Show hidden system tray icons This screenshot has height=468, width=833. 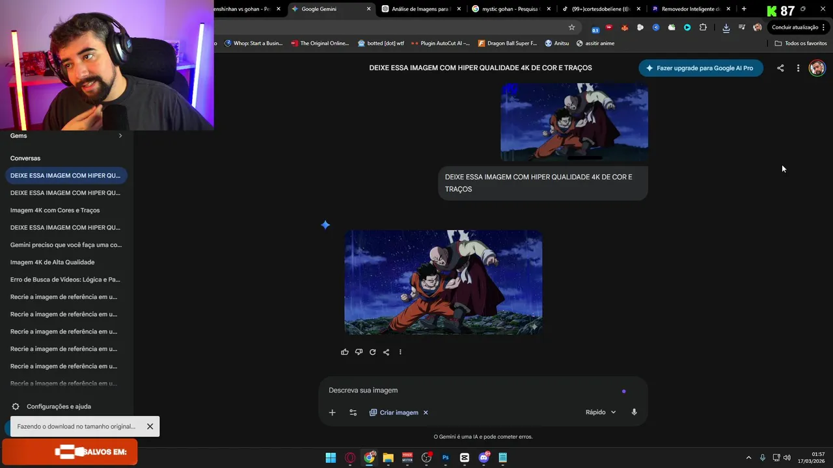(748, 458)
